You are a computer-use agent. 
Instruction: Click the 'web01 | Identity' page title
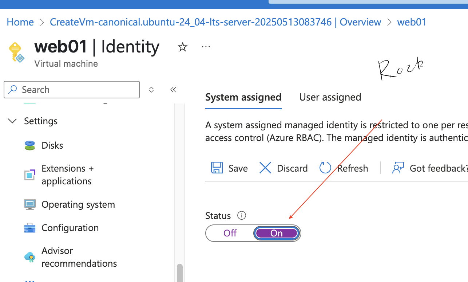click(97, 47)
